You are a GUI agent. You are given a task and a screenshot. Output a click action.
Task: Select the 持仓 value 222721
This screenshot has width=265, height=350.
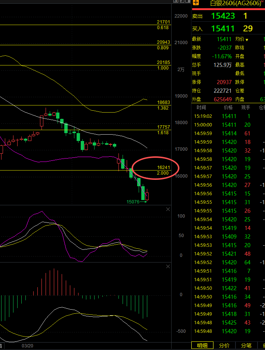[223, 90]
